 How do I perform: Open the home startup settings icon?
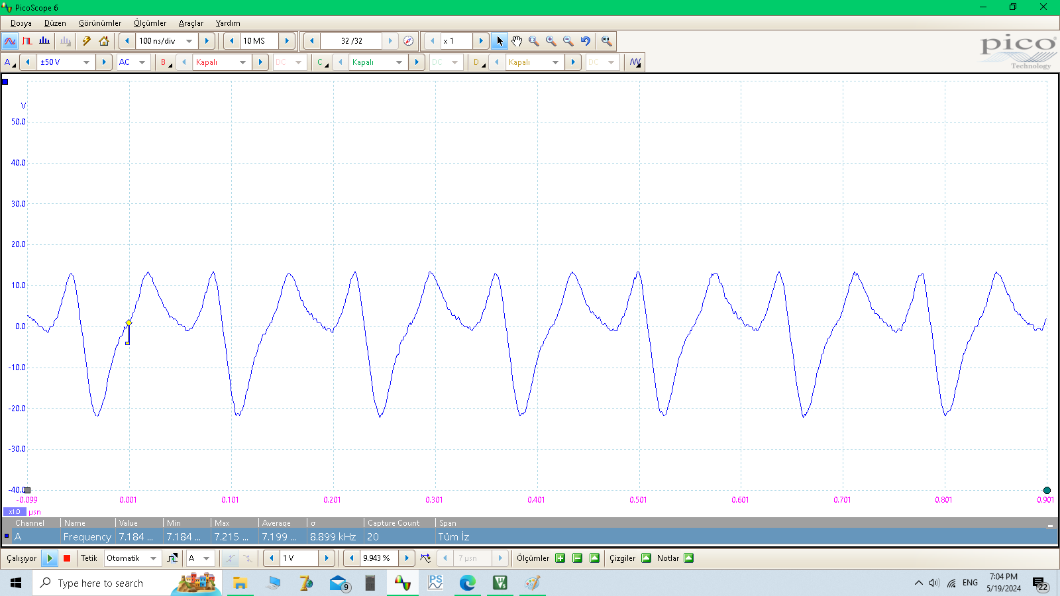pyautogui.click(x=104, y=41)
